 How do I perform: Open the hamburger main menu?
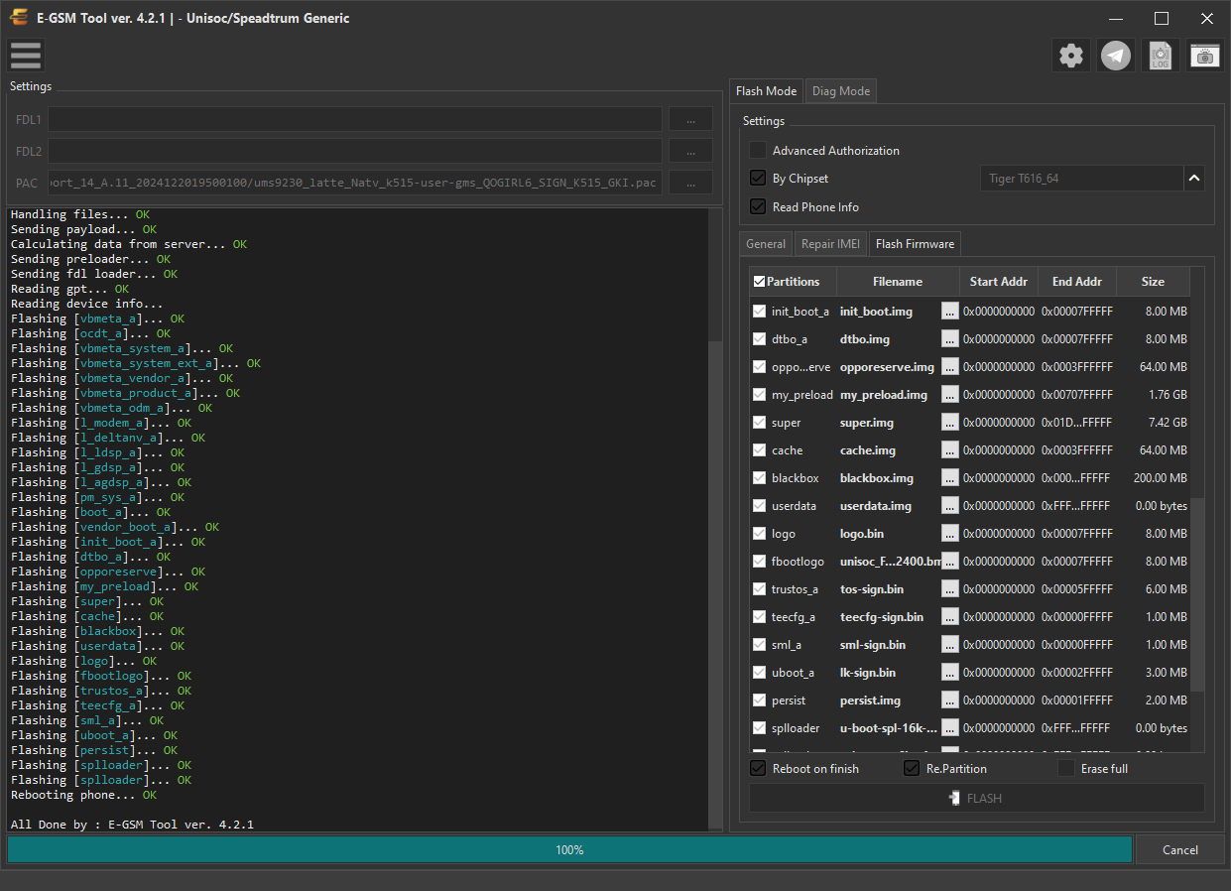[26, 56]
